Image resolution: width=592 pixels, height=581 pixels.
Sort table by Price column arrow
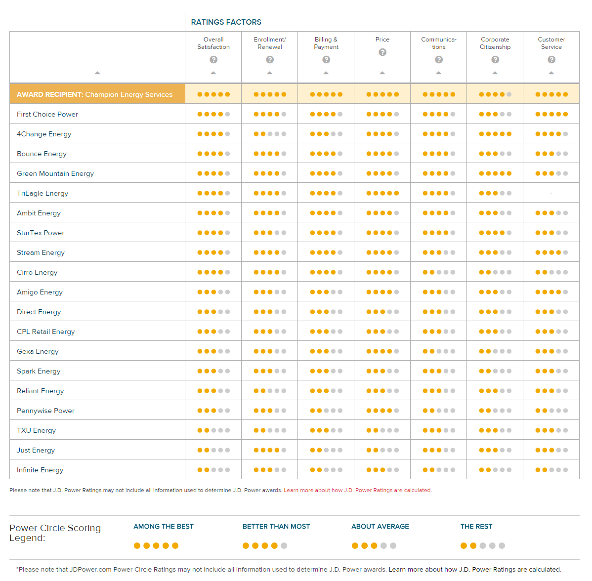point(382,73)
